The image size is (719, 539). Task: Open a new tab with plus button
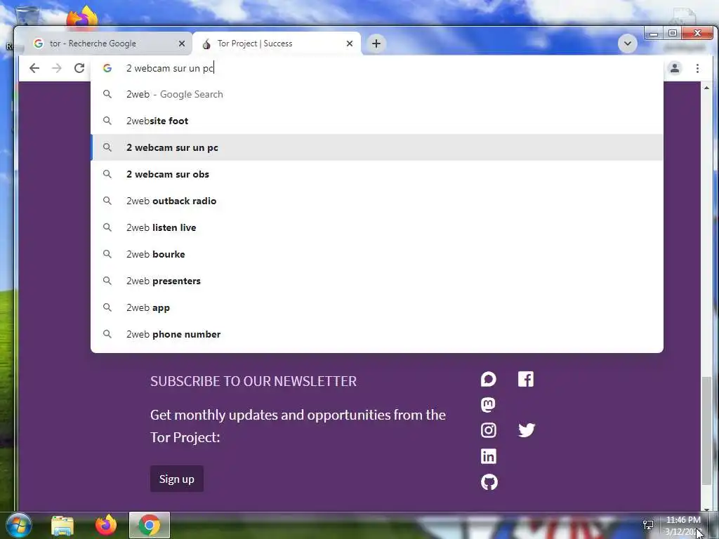(376, 44)
